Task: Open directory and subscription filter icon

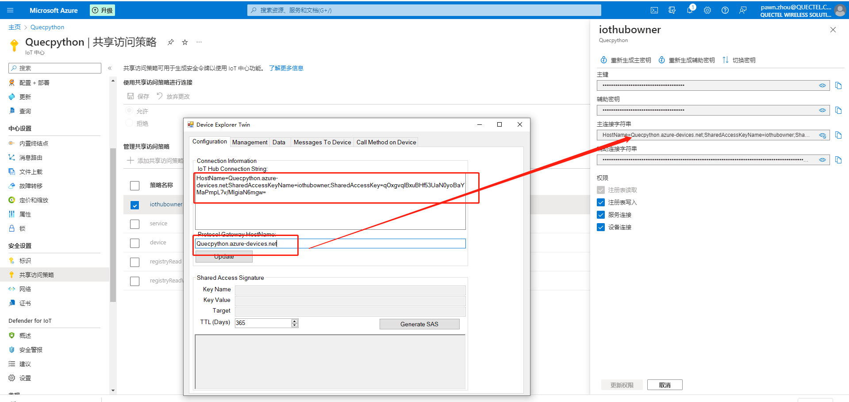Action: pos(672,10)
